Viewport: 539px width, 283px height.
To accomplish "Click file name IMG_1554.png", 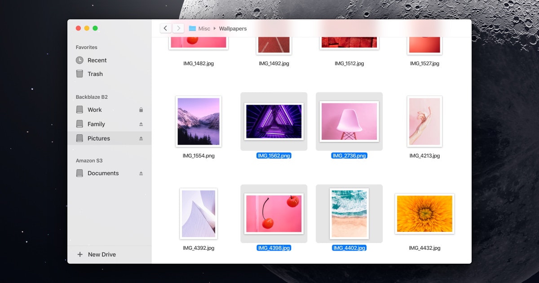I will 199,155.
